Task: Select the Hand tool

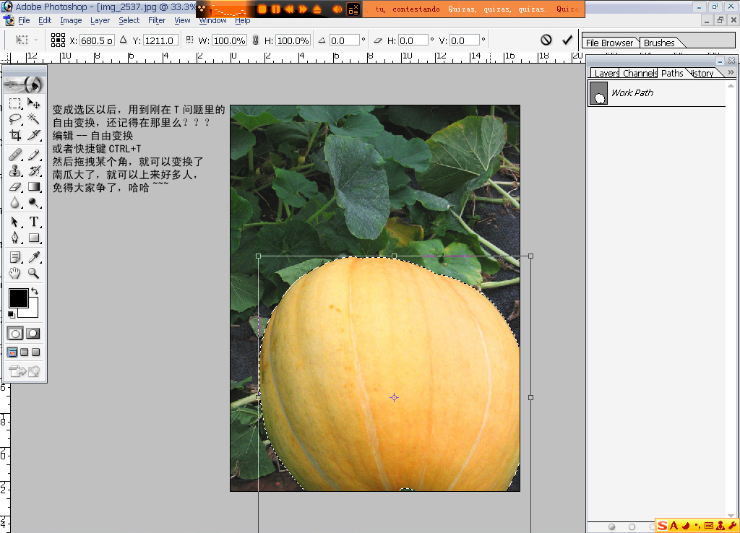Action: click(15, 273)
